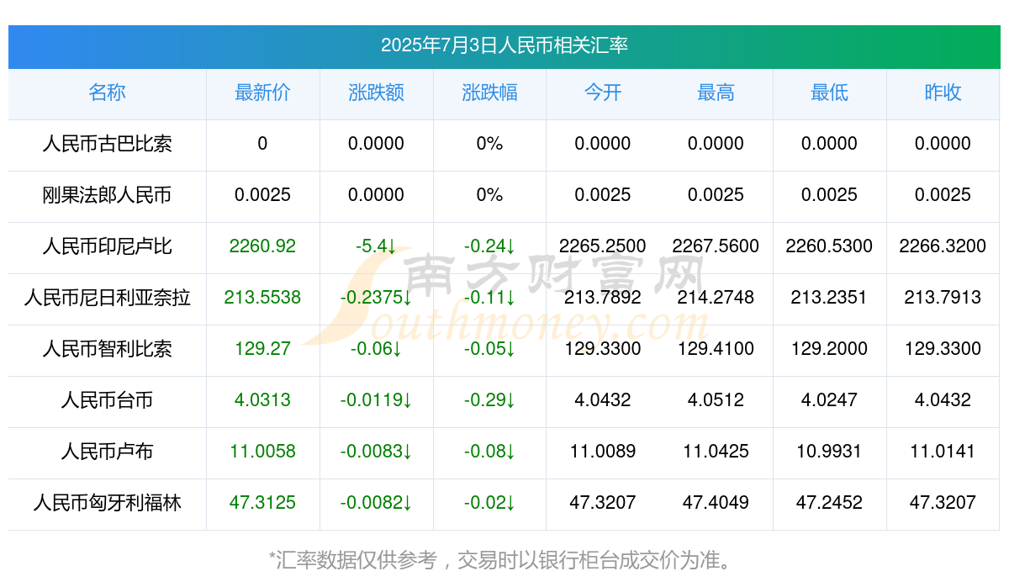The image size is (1009, 587).
Task: Click latest price 47.3125
Action: coord(262,503)
